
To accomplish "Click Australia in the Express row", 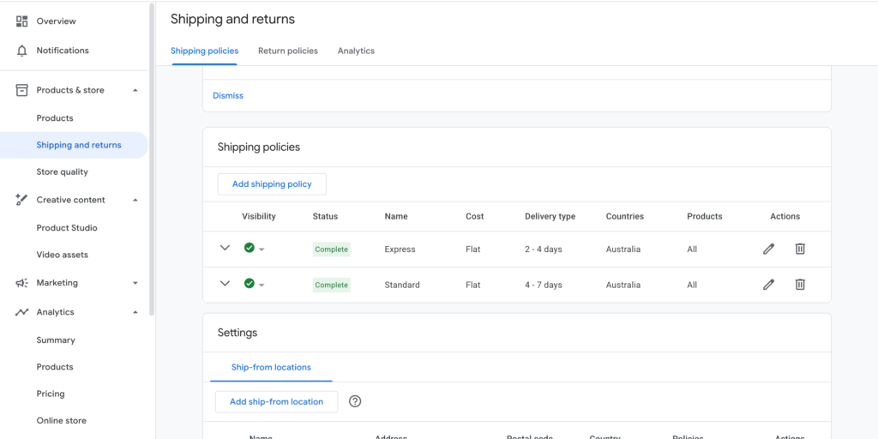I will (x=622, y=250).
